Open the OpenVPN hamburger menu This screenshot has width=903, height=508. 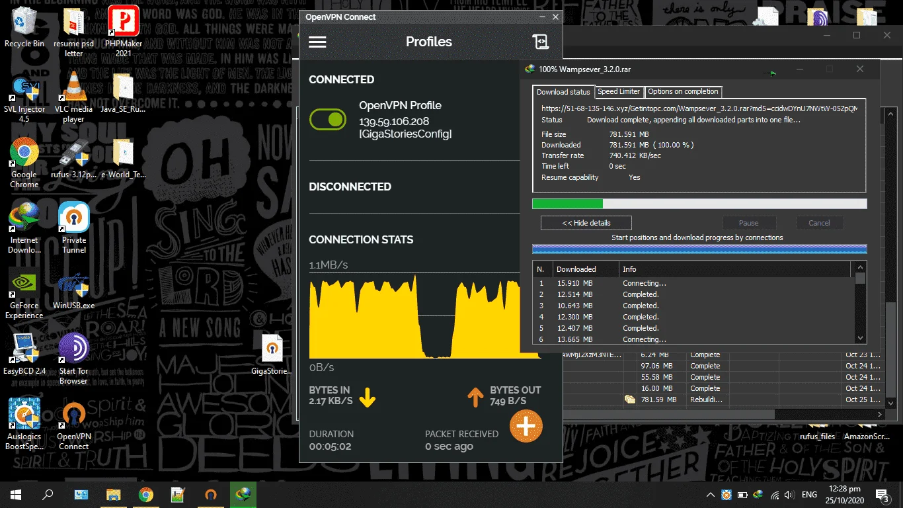click(317, 42)
